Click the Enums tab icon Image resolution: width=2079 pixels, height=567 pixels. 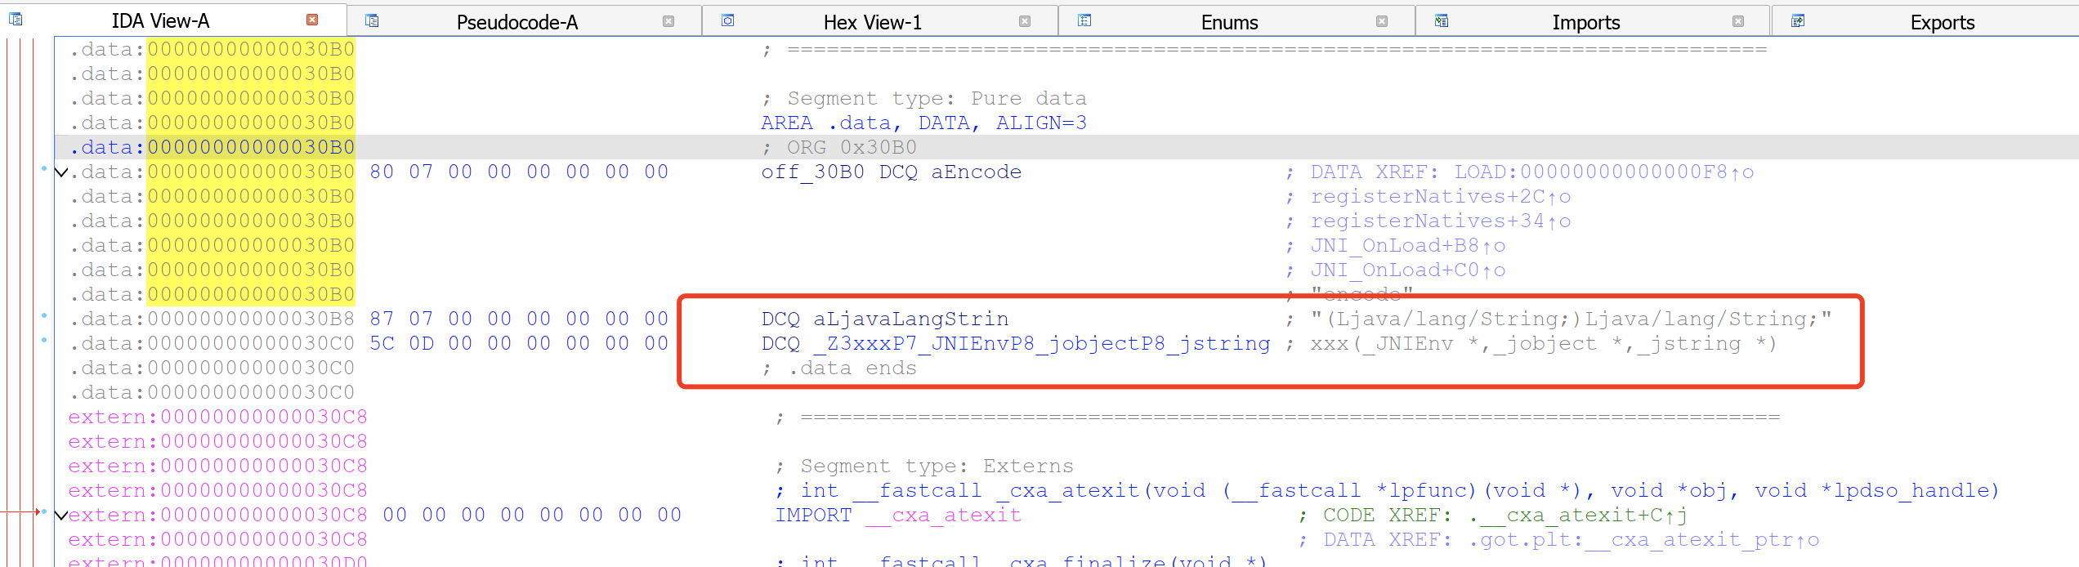coord(1084,21)
